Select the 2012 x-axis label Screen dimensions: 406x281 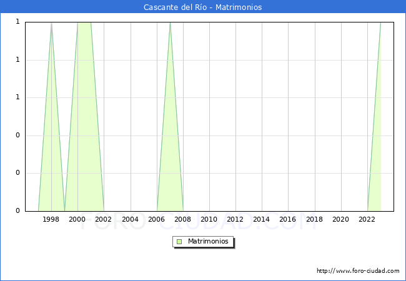(x=235, y=219)
